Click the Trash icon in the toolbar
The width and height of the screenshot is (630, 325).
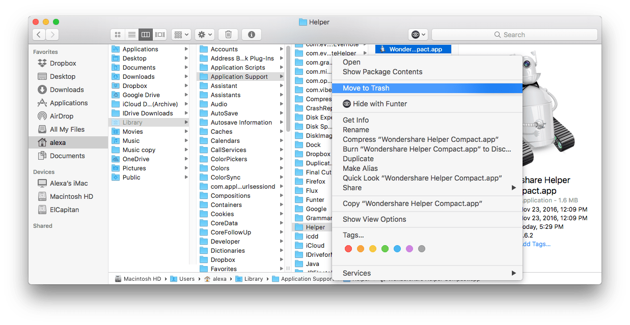click(228, 34)
